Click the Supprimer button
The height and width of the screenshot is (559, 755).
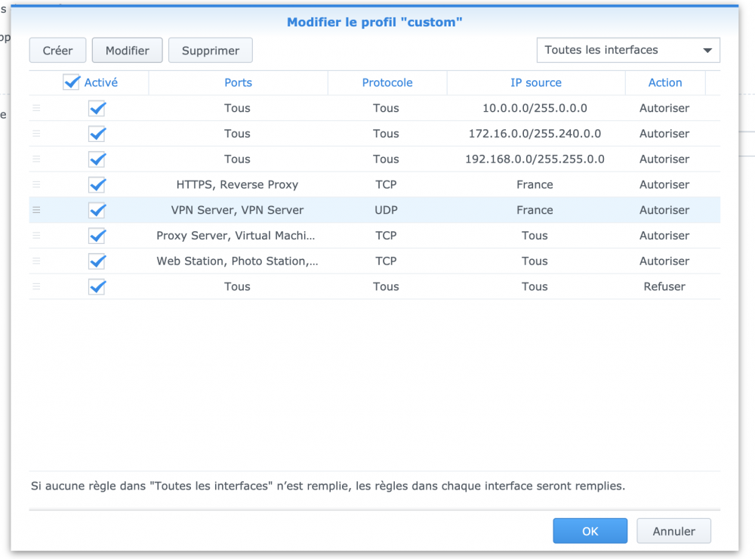tap(210, 51)
